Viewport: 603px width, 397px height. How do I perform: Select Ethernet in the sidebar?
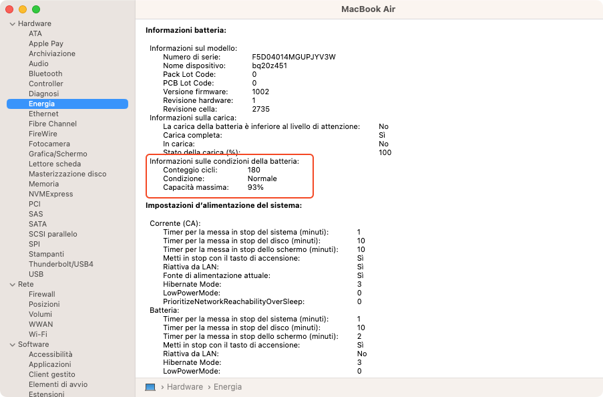(43, 114)
